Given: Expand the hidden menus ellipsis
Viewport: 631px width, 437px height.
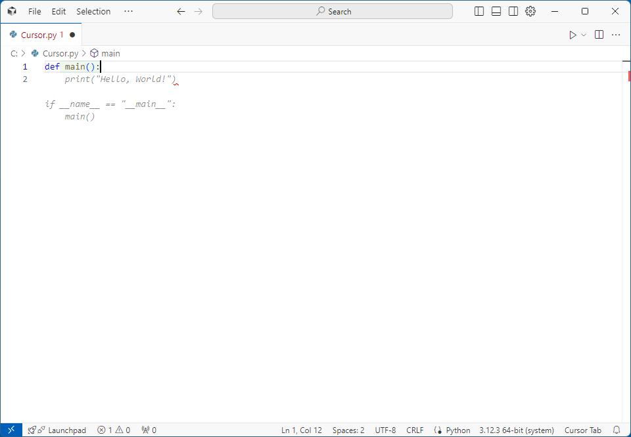Looking at the screenshot, I should 128,11.
